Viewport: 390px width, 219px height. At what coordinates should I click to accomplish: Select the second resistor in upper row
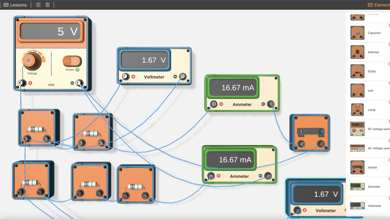coord(92,132)
